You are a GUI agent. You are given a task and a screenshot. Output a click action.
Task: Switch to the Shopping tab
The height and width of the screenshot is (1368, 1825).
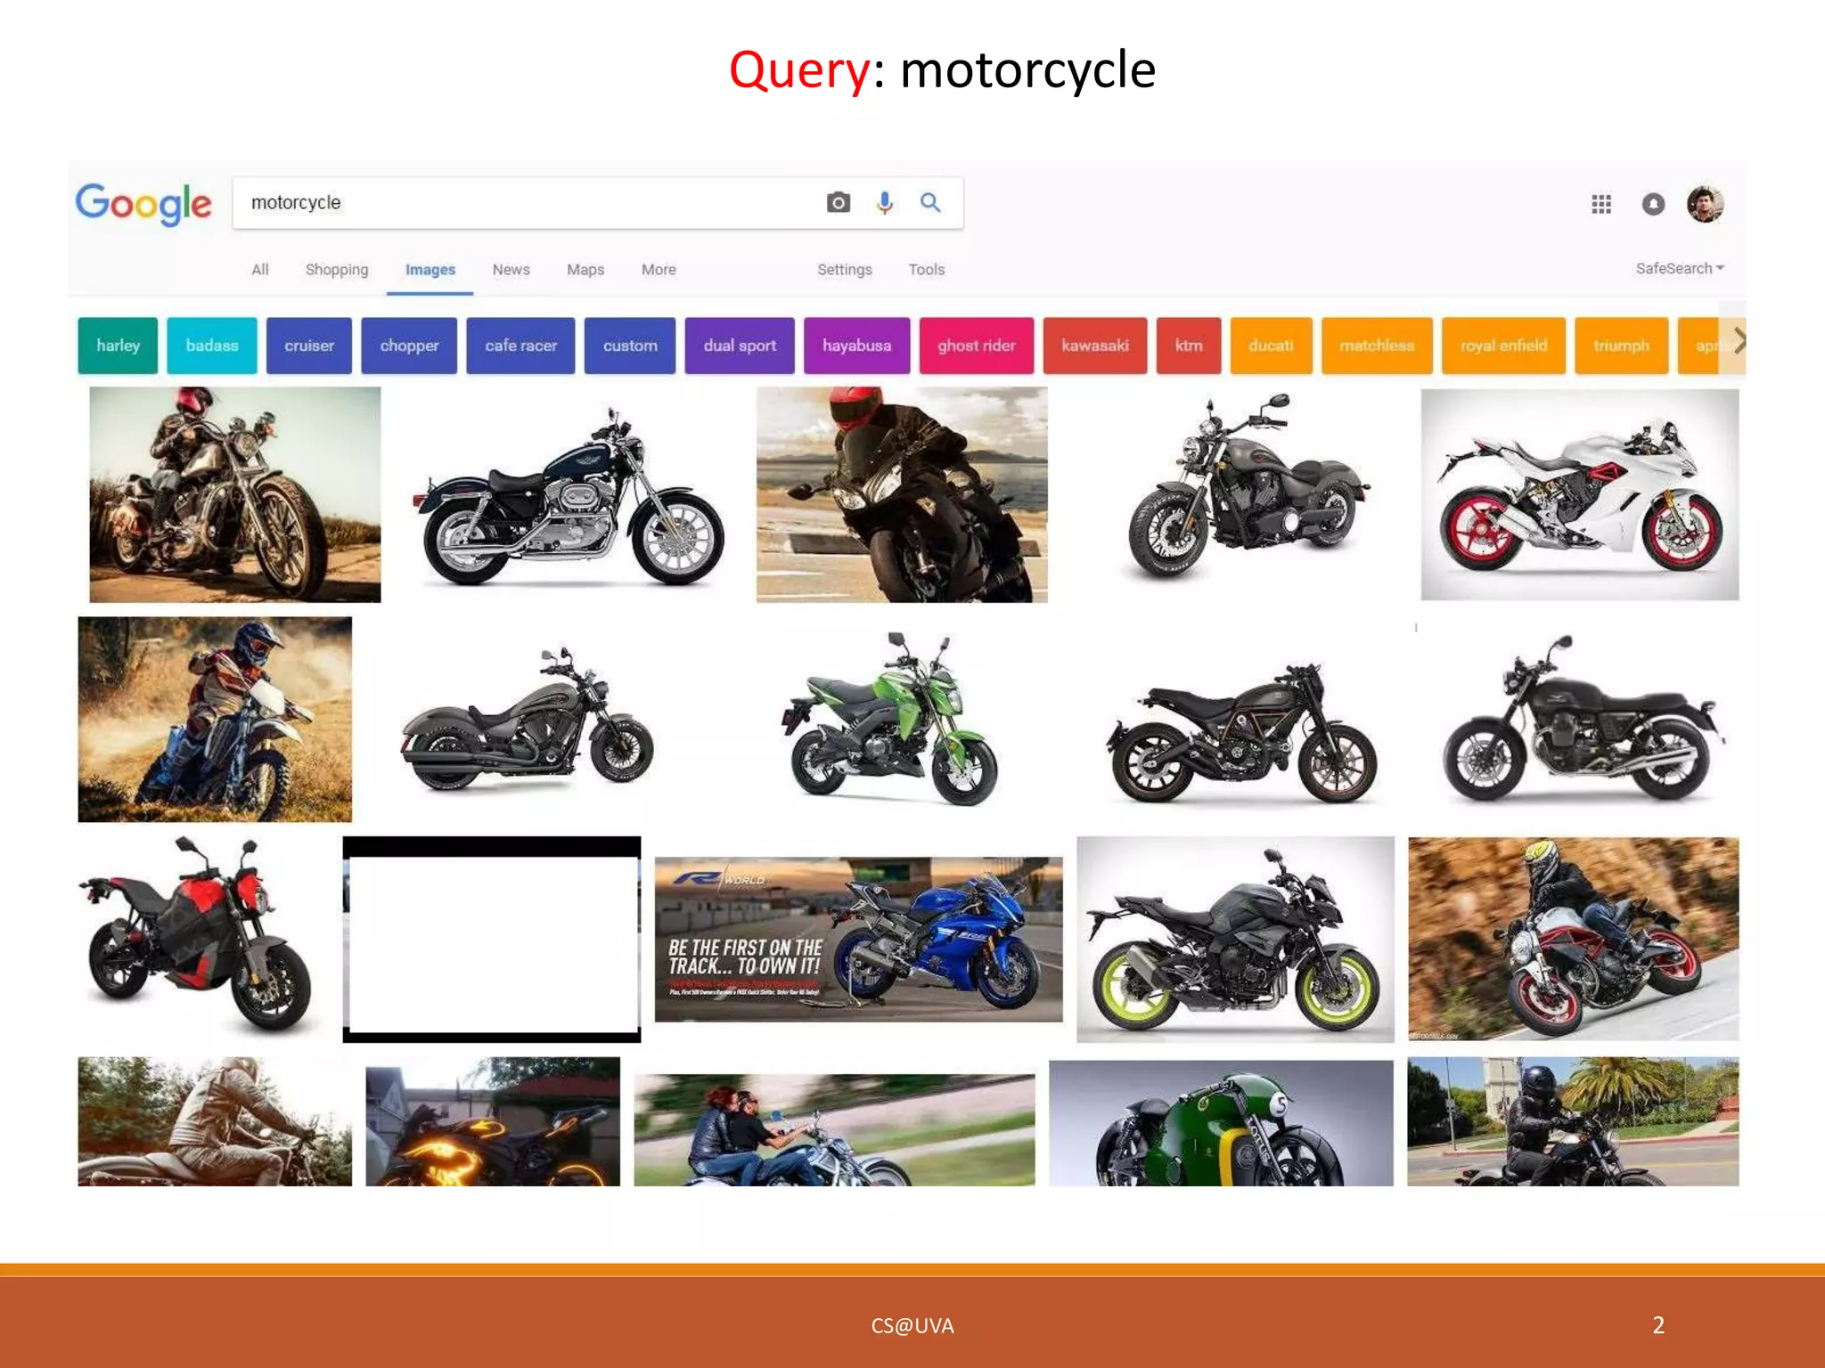(336, 270)
